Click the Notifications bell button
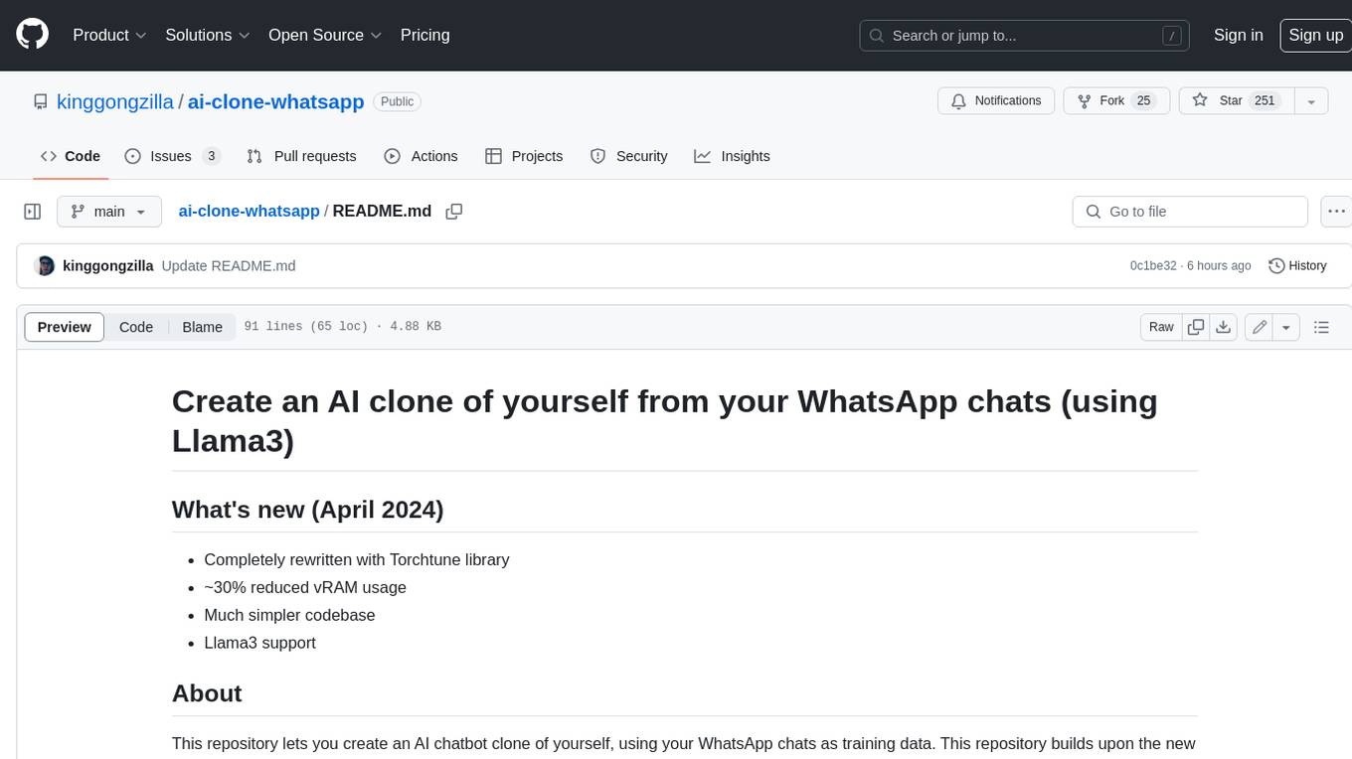 (x=996, y=100)
